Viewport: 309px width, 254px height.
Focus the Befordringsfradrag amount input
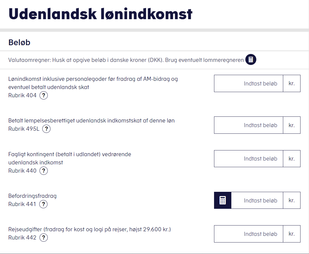pyautogui.click(x=257, y=200)
